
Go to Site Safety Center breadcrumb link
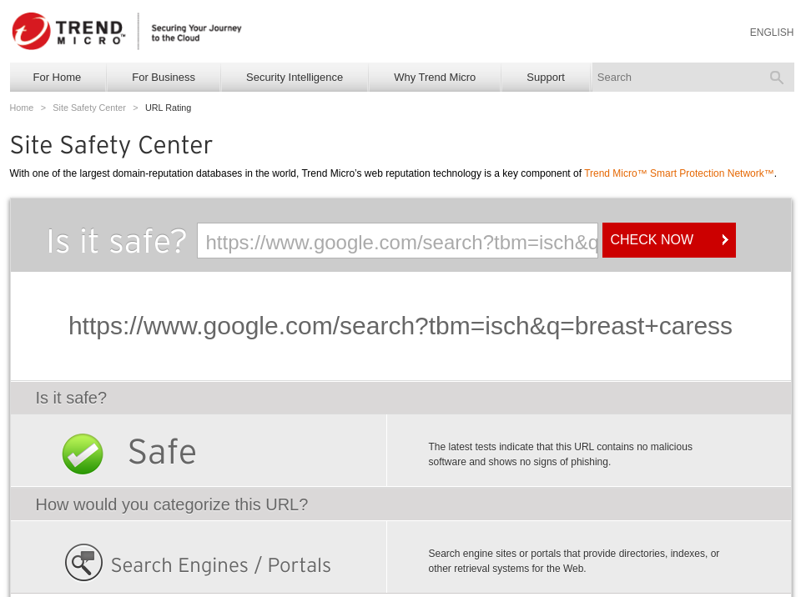coord(89,108)
